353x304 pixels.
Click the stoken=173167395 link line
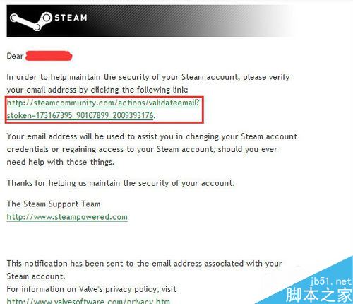(x=80, y=115)
